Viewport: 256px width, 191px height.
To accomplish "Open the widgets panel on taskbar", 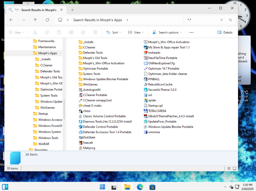I will [x=5, y=187].
